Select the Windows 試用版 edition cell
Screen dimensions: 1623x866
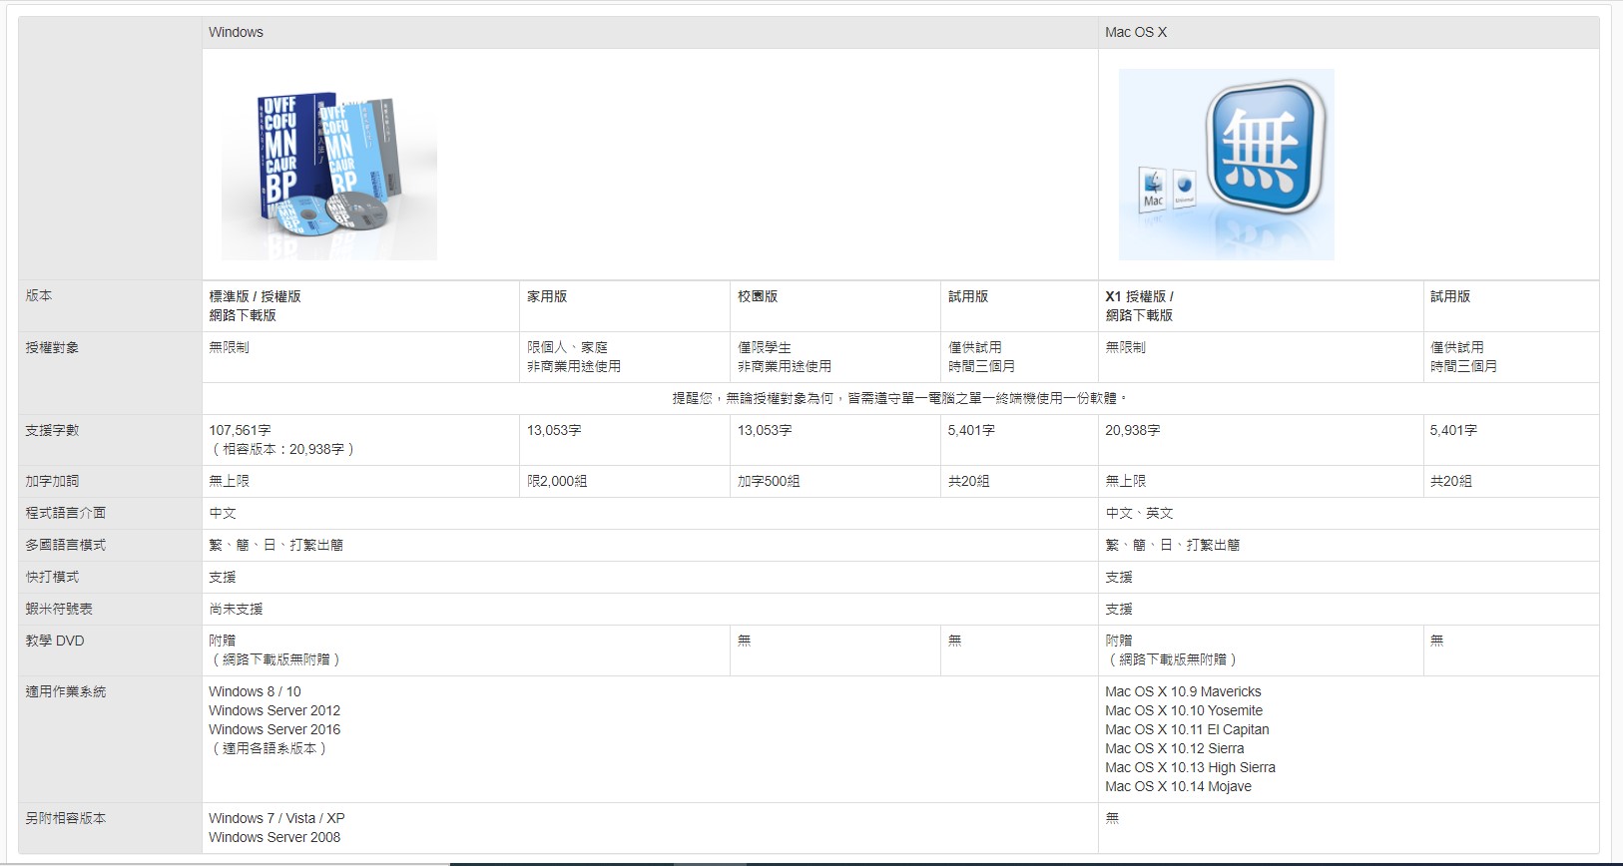(x=1019, y=305)
